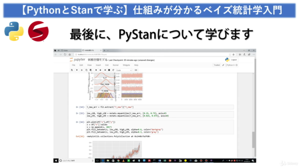
Task: Click the forecast line chart output
Action: tap(114, 149)
